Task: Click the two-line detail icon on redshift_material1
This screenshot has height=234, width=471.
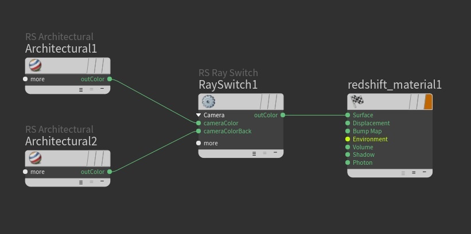Action: (414, 173)
